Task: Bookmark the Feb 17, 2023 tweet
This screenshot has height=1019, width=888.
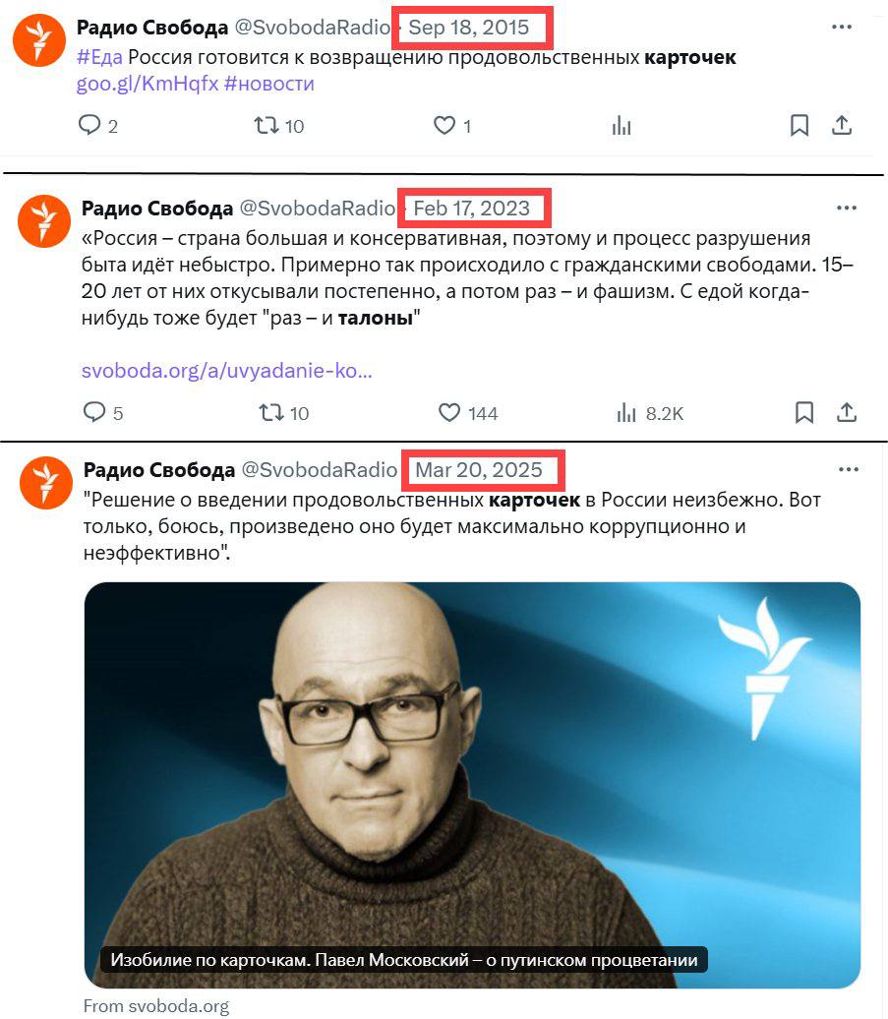Action: click(804, 412)
